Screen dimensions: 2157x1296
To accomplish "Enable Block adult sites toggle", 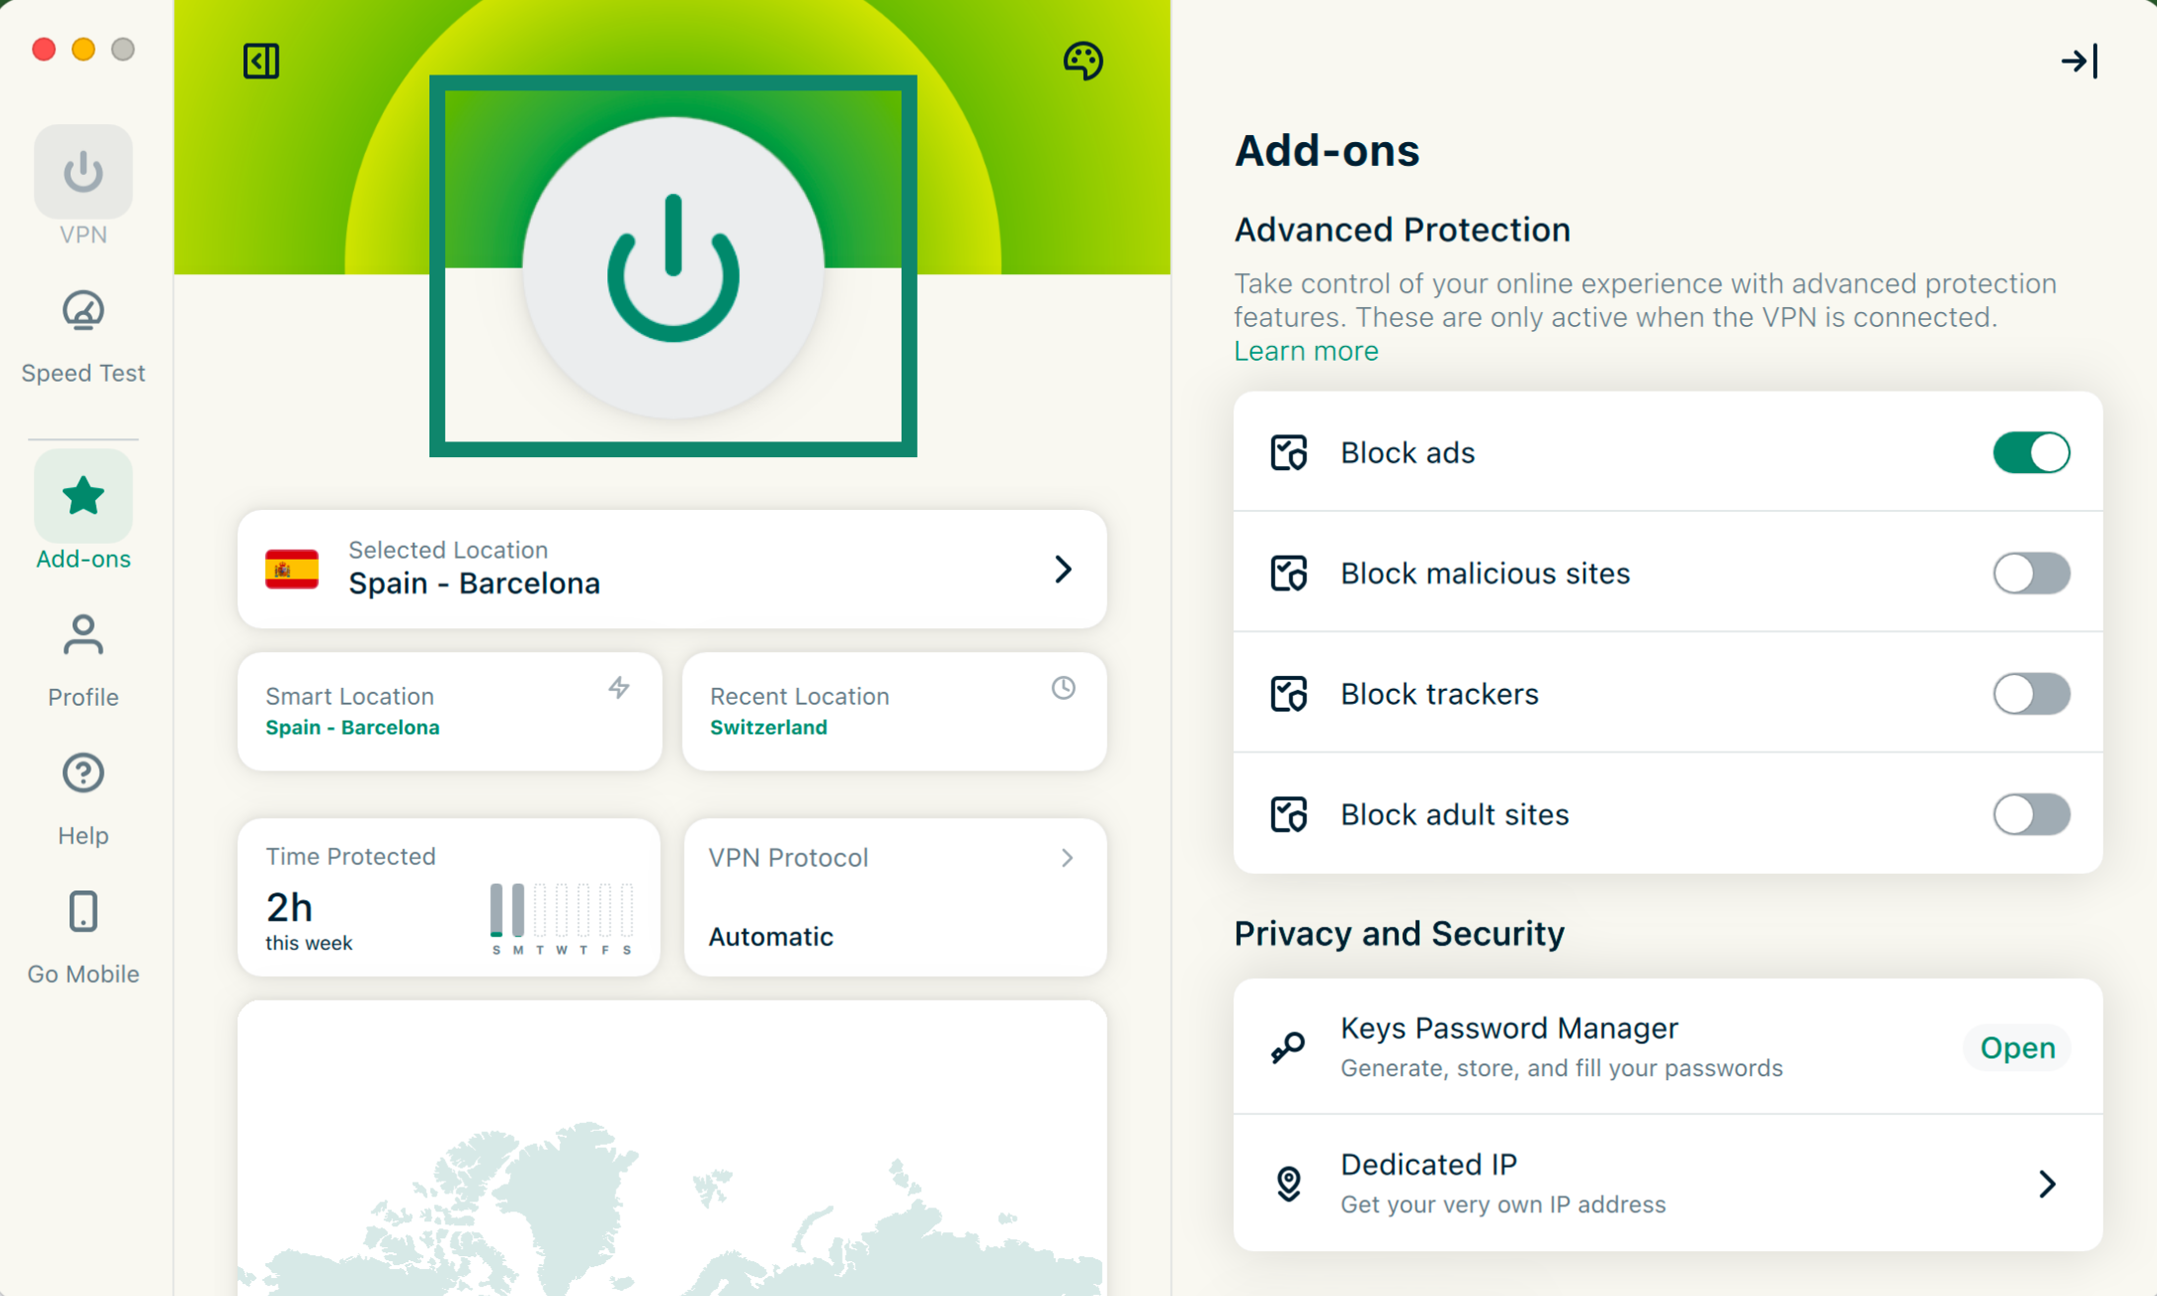I will pyautogui.click(x=2031, y=815).
